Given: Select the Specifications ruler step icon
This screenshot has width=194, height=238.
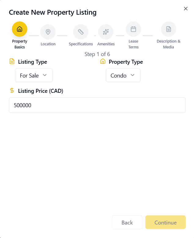Looking at the screenshot, I should [81, 32].
